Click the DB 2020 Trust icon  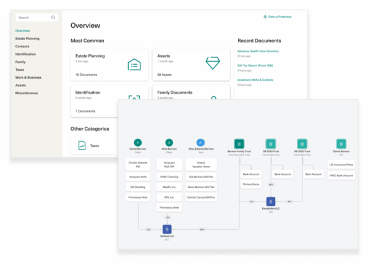[x=270, y=142]
